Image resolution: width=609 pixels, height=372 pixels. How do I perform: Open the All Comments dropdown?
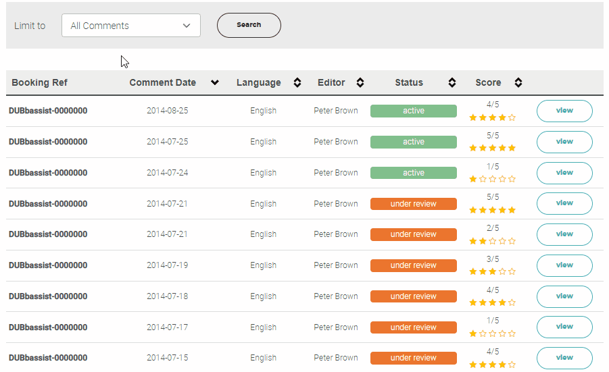(131, 26)
